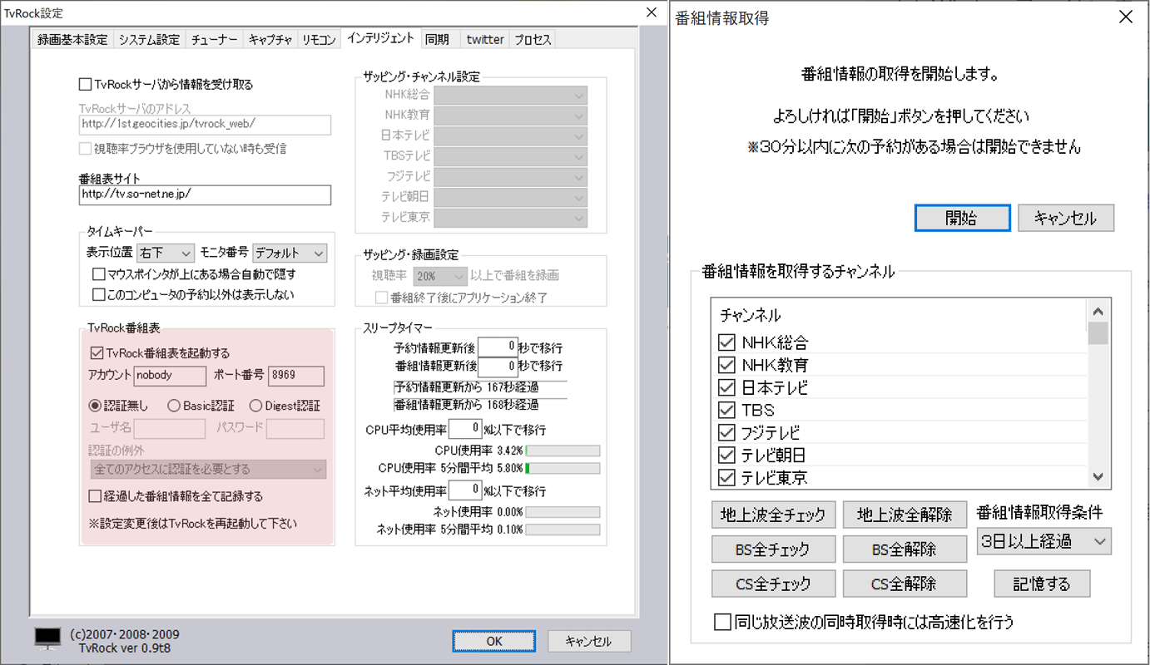Viewport: 1150px width, 665px height.
Task: Close the TvRock設定 window
Action: (652, 12)
